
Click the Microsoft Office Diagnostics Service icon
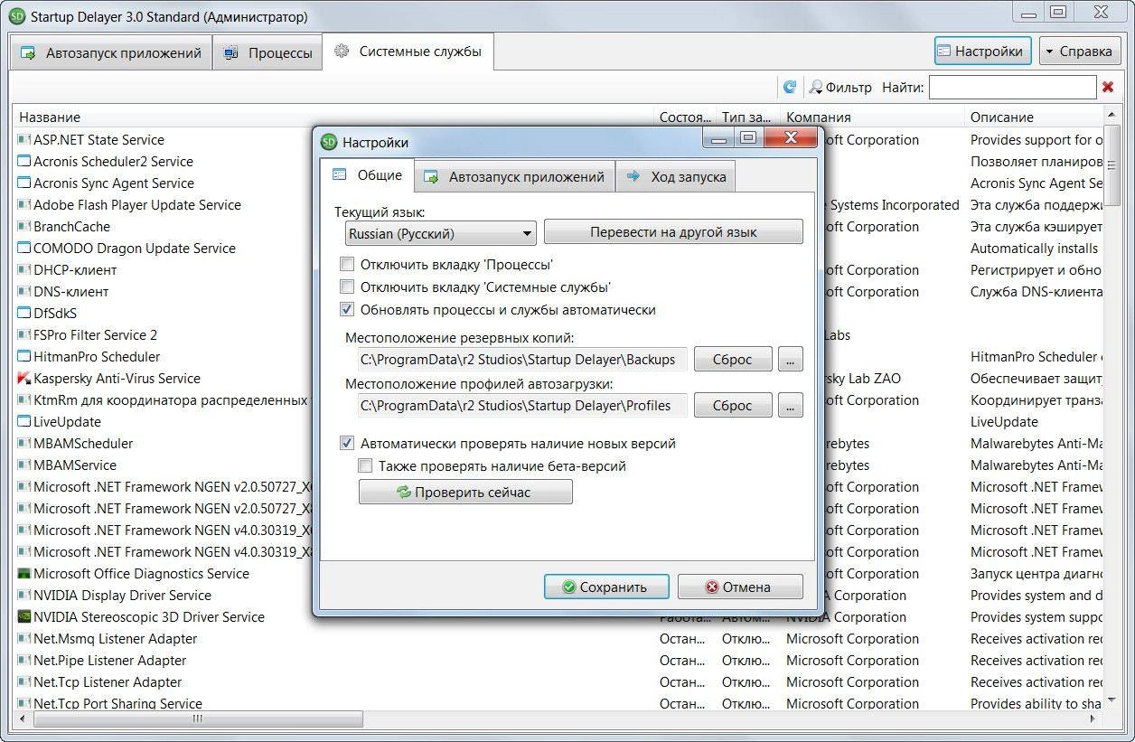click(x=24, y=574)
